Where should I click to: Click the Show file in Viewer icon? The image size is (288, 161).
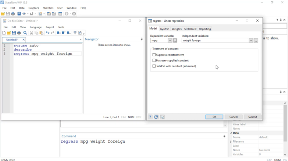(x=75, y=33)
